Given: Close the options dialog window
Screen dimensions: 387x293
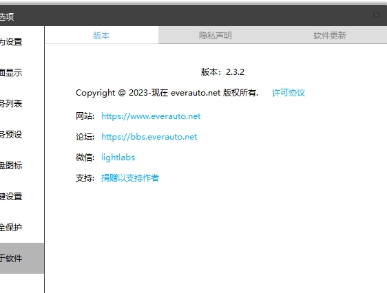Looking at the screenshot, I should (x=377, y=15).
